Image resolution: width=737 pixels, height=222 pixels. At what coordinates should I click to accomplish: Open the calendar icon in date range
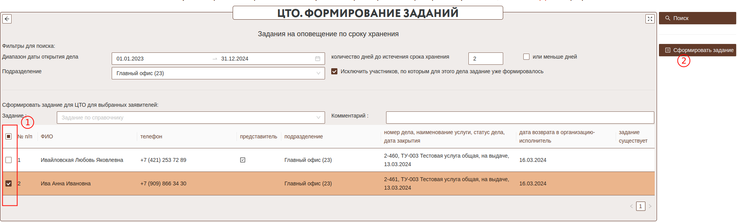click(x=317, y=59)
